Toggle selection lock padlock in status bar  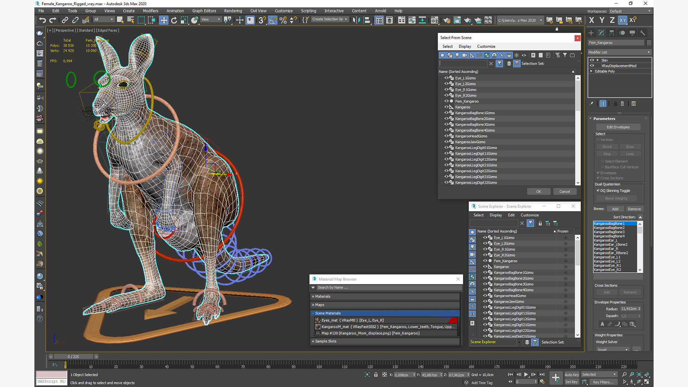[376, 374]
